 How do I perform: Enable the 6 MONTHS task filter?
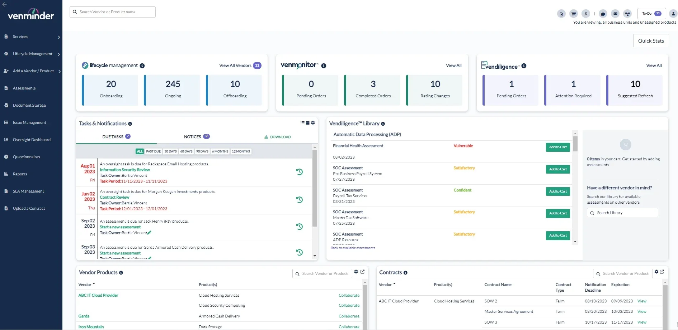[x=220, y=151]
